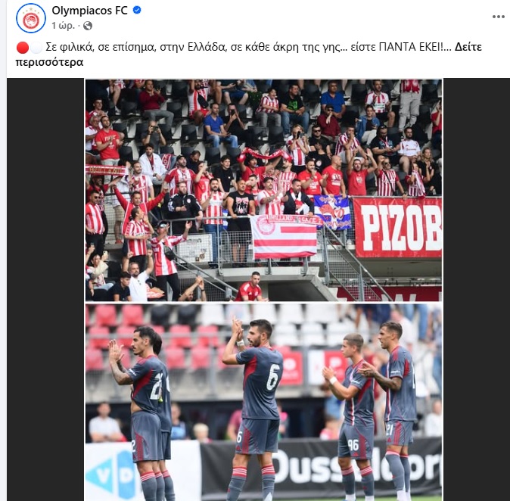Expand post text via 'Δείτε περισσότερα'
510x501 pixels.
click(x=249, y=54)
